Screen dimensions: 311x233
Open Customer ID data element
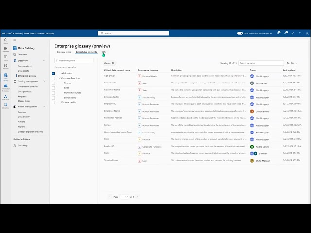pos(110,83)
